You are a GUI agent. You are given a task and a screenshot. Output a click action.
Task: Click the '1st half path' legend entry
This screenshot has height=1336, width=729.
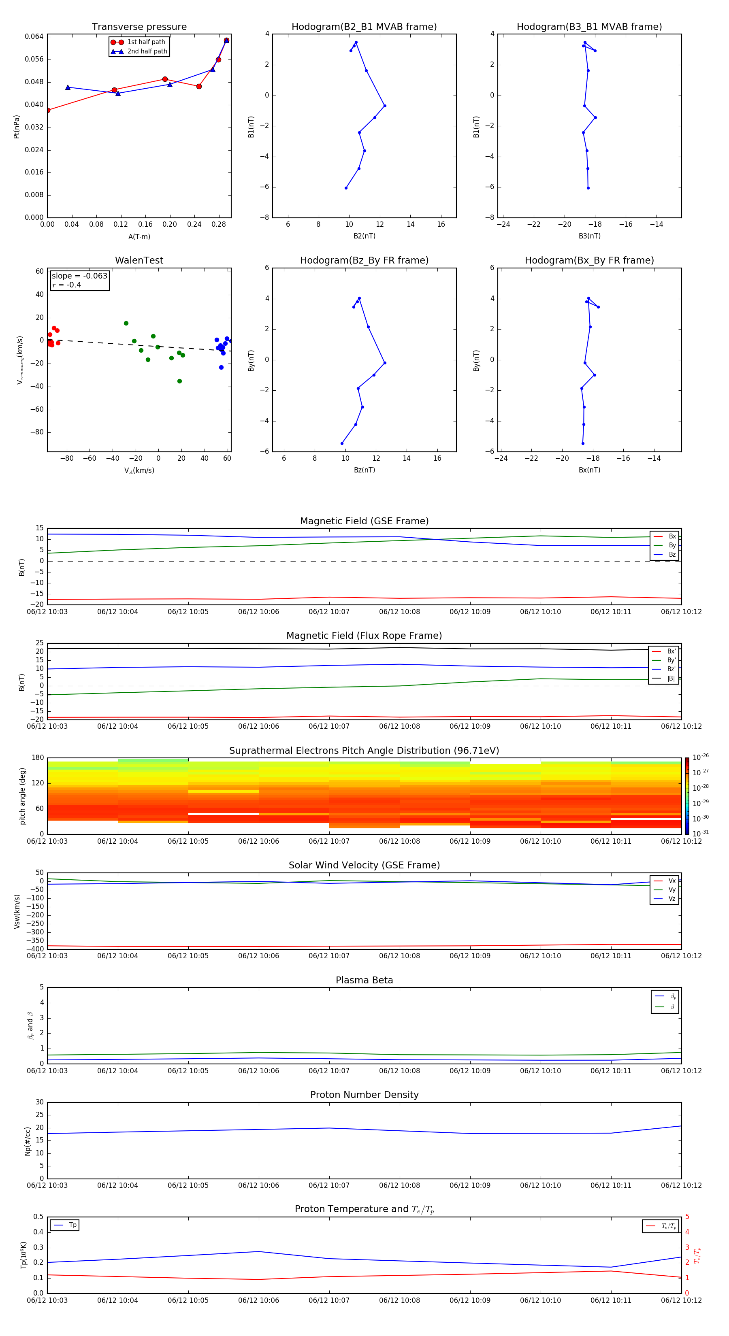click(x=139, y=42)
